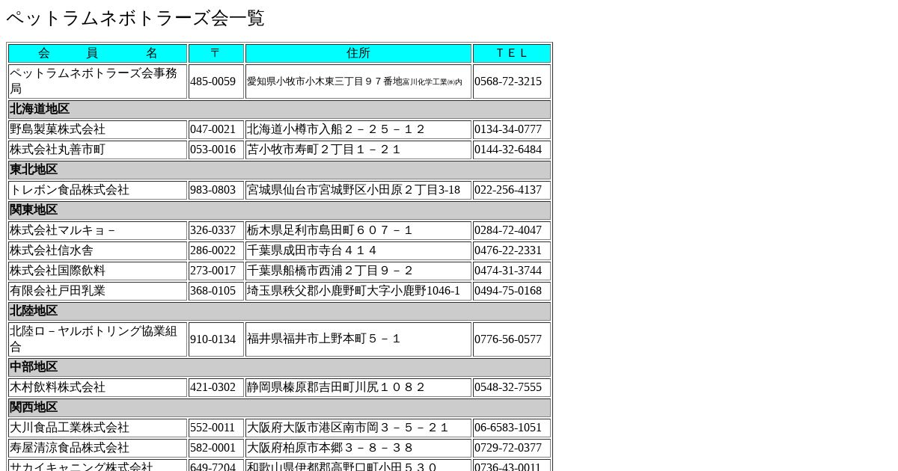898x471 pixels.
Task: Click postal code 368-0105
Action: point(213,291)
